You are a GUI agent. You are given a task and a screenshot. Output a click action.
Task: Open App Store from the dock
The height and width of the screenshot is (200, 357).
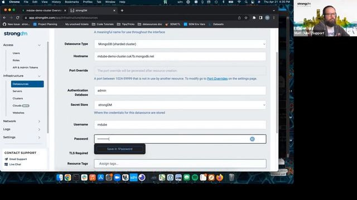(x=100, y=177)
